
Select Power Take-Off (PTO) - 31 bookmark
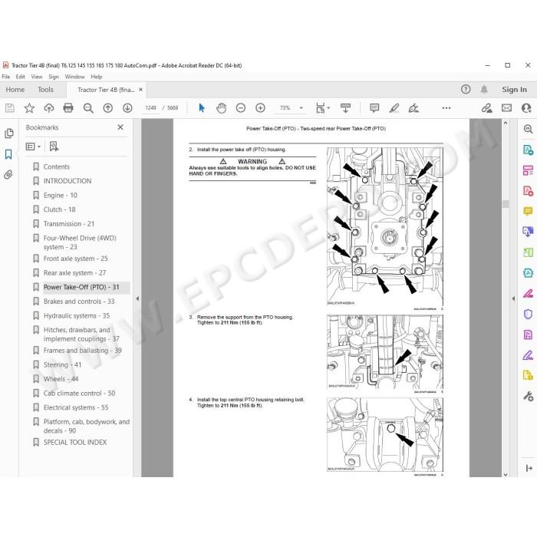[x=81, y=288]
